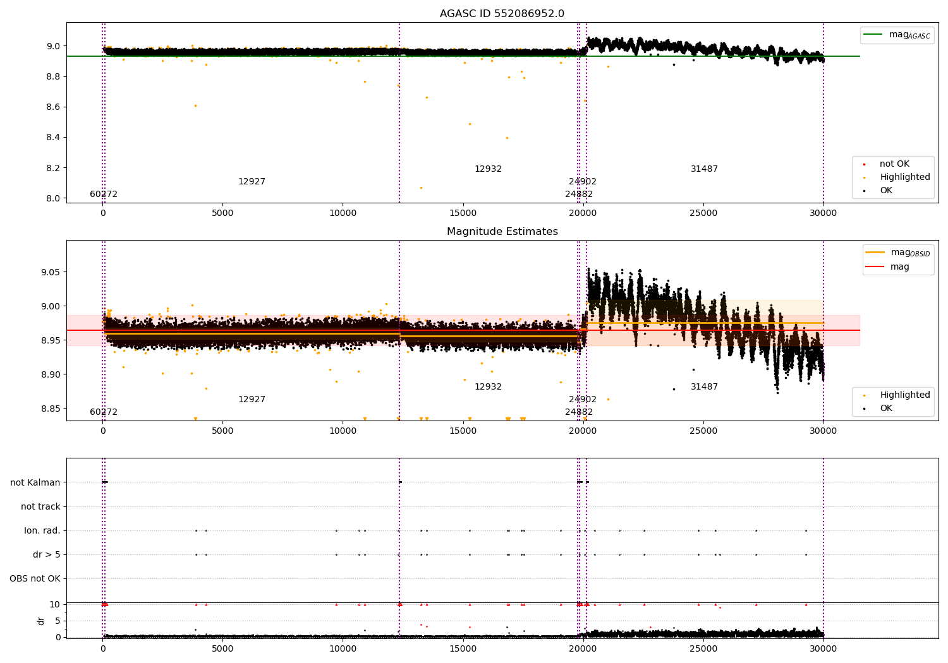Click the green mag AGASC legend line sample
This screenshot has height=663, width=948.
(873, 35)
